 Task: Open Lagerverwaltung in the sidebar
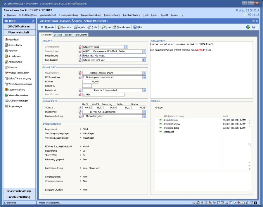pos(15,89)
